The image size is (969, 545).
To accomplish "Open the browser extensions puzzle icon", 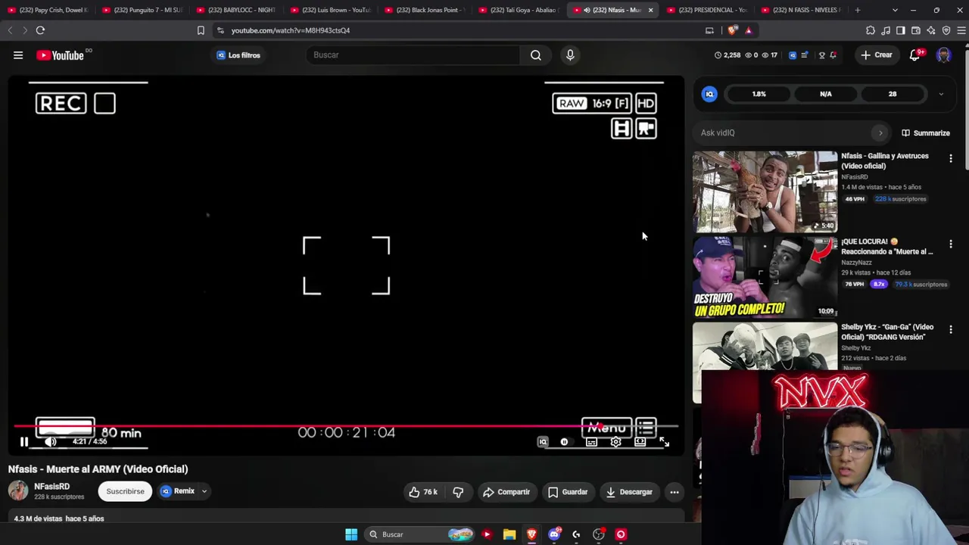I will tap(871, 30).
